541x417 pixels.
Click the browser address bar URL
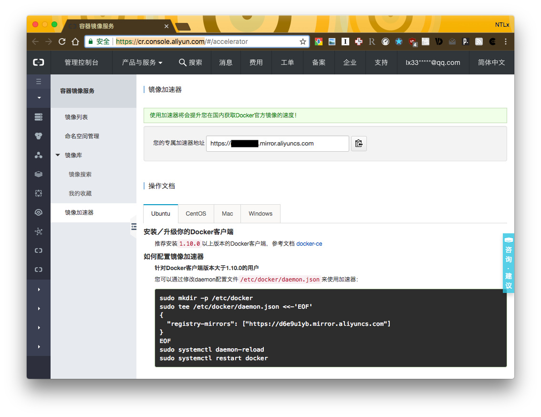click(x=182, y=42)
